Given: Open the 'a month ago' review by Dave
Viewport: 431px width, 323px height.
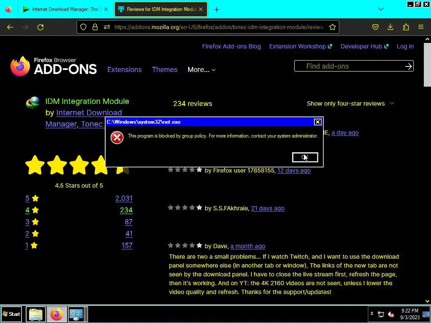Looking at the screenshot, I should [247, 246].
